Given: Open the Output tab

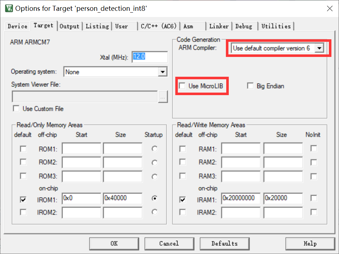Looking at the screenshot, I should pyautogui.click(x=69, y=26).
